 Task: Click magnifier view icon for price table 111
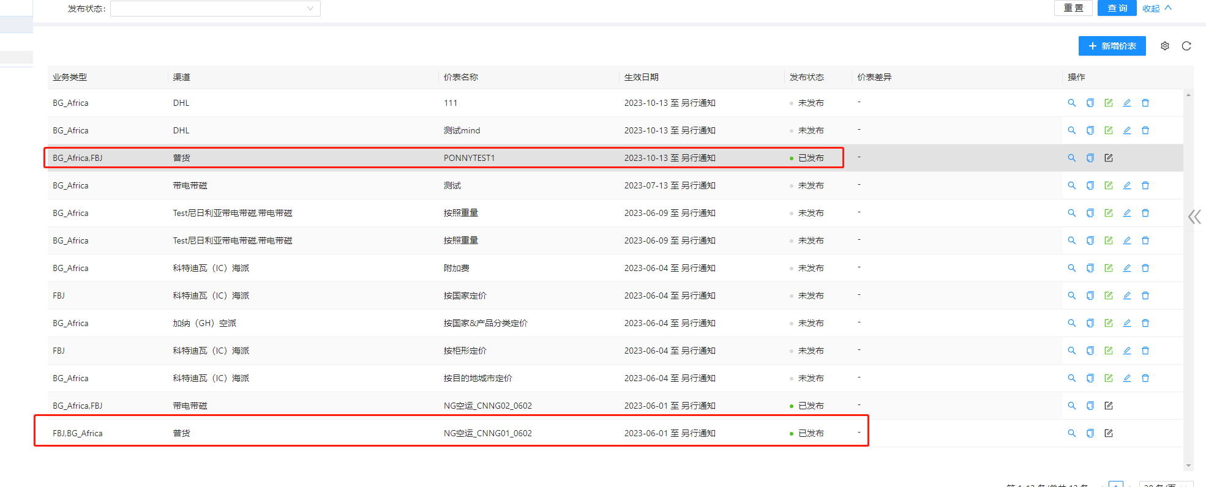tap(1071, 103)
